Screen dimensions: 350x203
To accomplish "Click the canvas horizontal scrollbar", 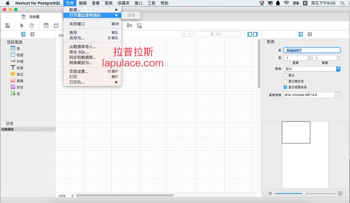I will 125,196.
